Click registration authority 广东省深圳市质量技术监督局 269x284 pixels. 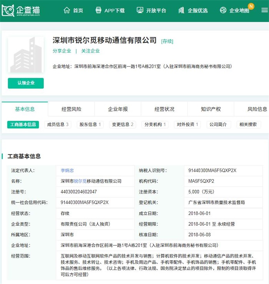point(217,202)
